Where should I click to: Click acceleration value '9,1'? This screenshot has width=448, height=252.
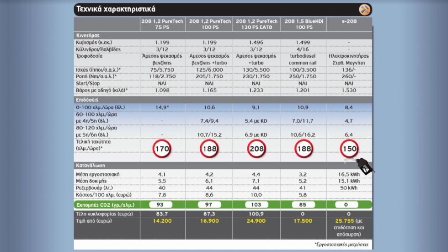256,107
